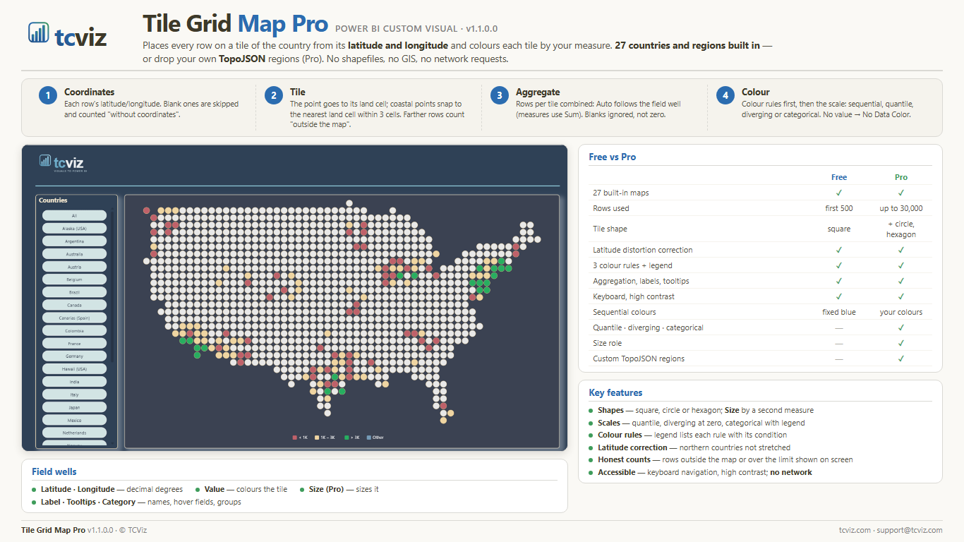Select Mexico in the Countries list
This screenshot has height=542, width=964.
[74, 420]
